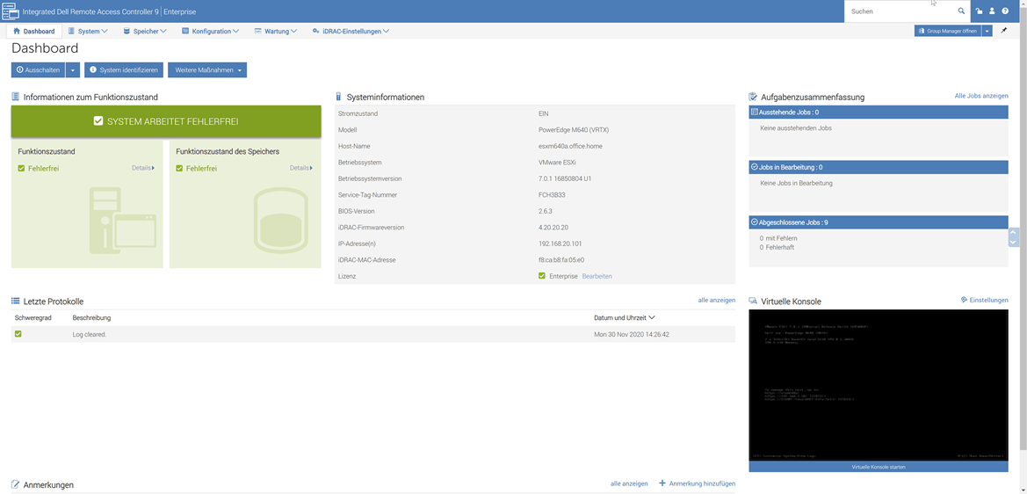
Task: Click the search magnifier icon
Action: point(961,11)
